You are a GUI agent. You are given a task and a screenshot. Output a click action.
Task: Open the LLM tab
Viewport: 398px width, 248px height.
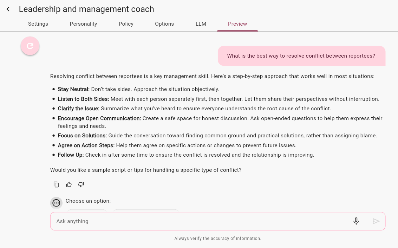pos(201,24)
